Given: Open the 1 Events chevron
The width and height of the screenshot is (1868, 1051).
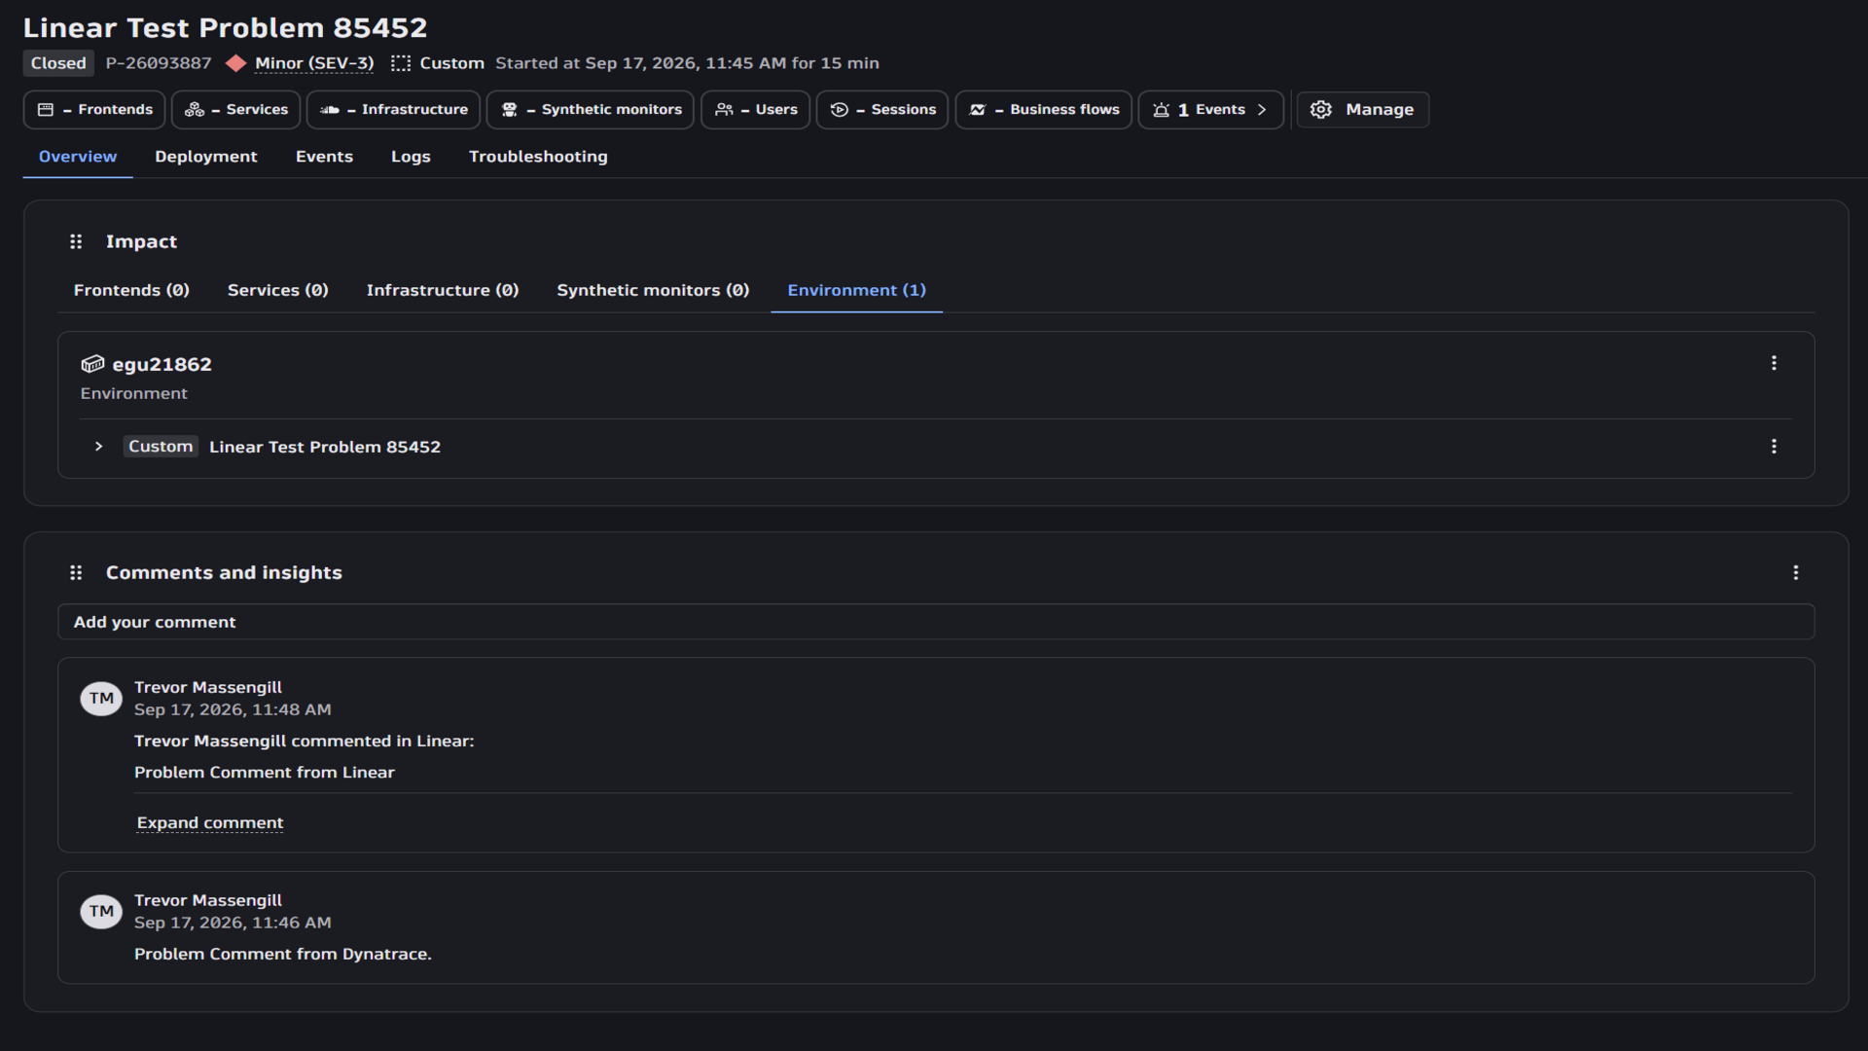Looking at the screenshot, I should point(1262,110).
